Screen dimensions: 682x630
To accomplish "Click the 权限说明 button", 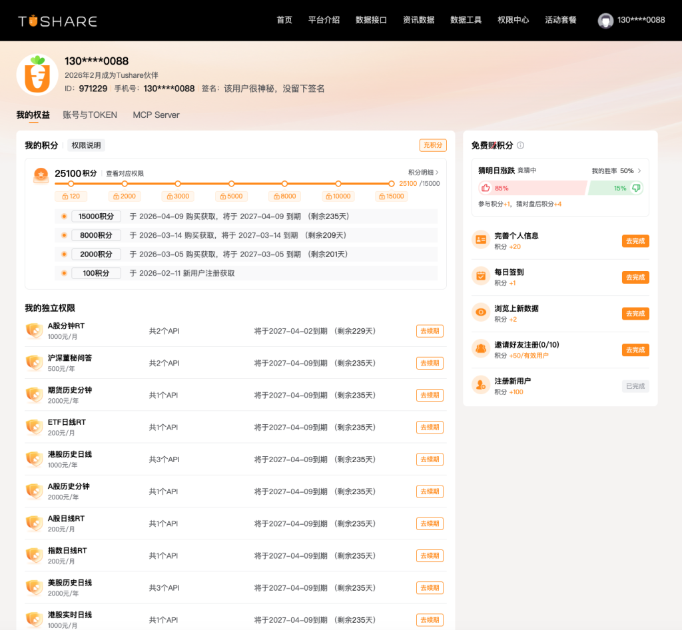I will (86, 145).
